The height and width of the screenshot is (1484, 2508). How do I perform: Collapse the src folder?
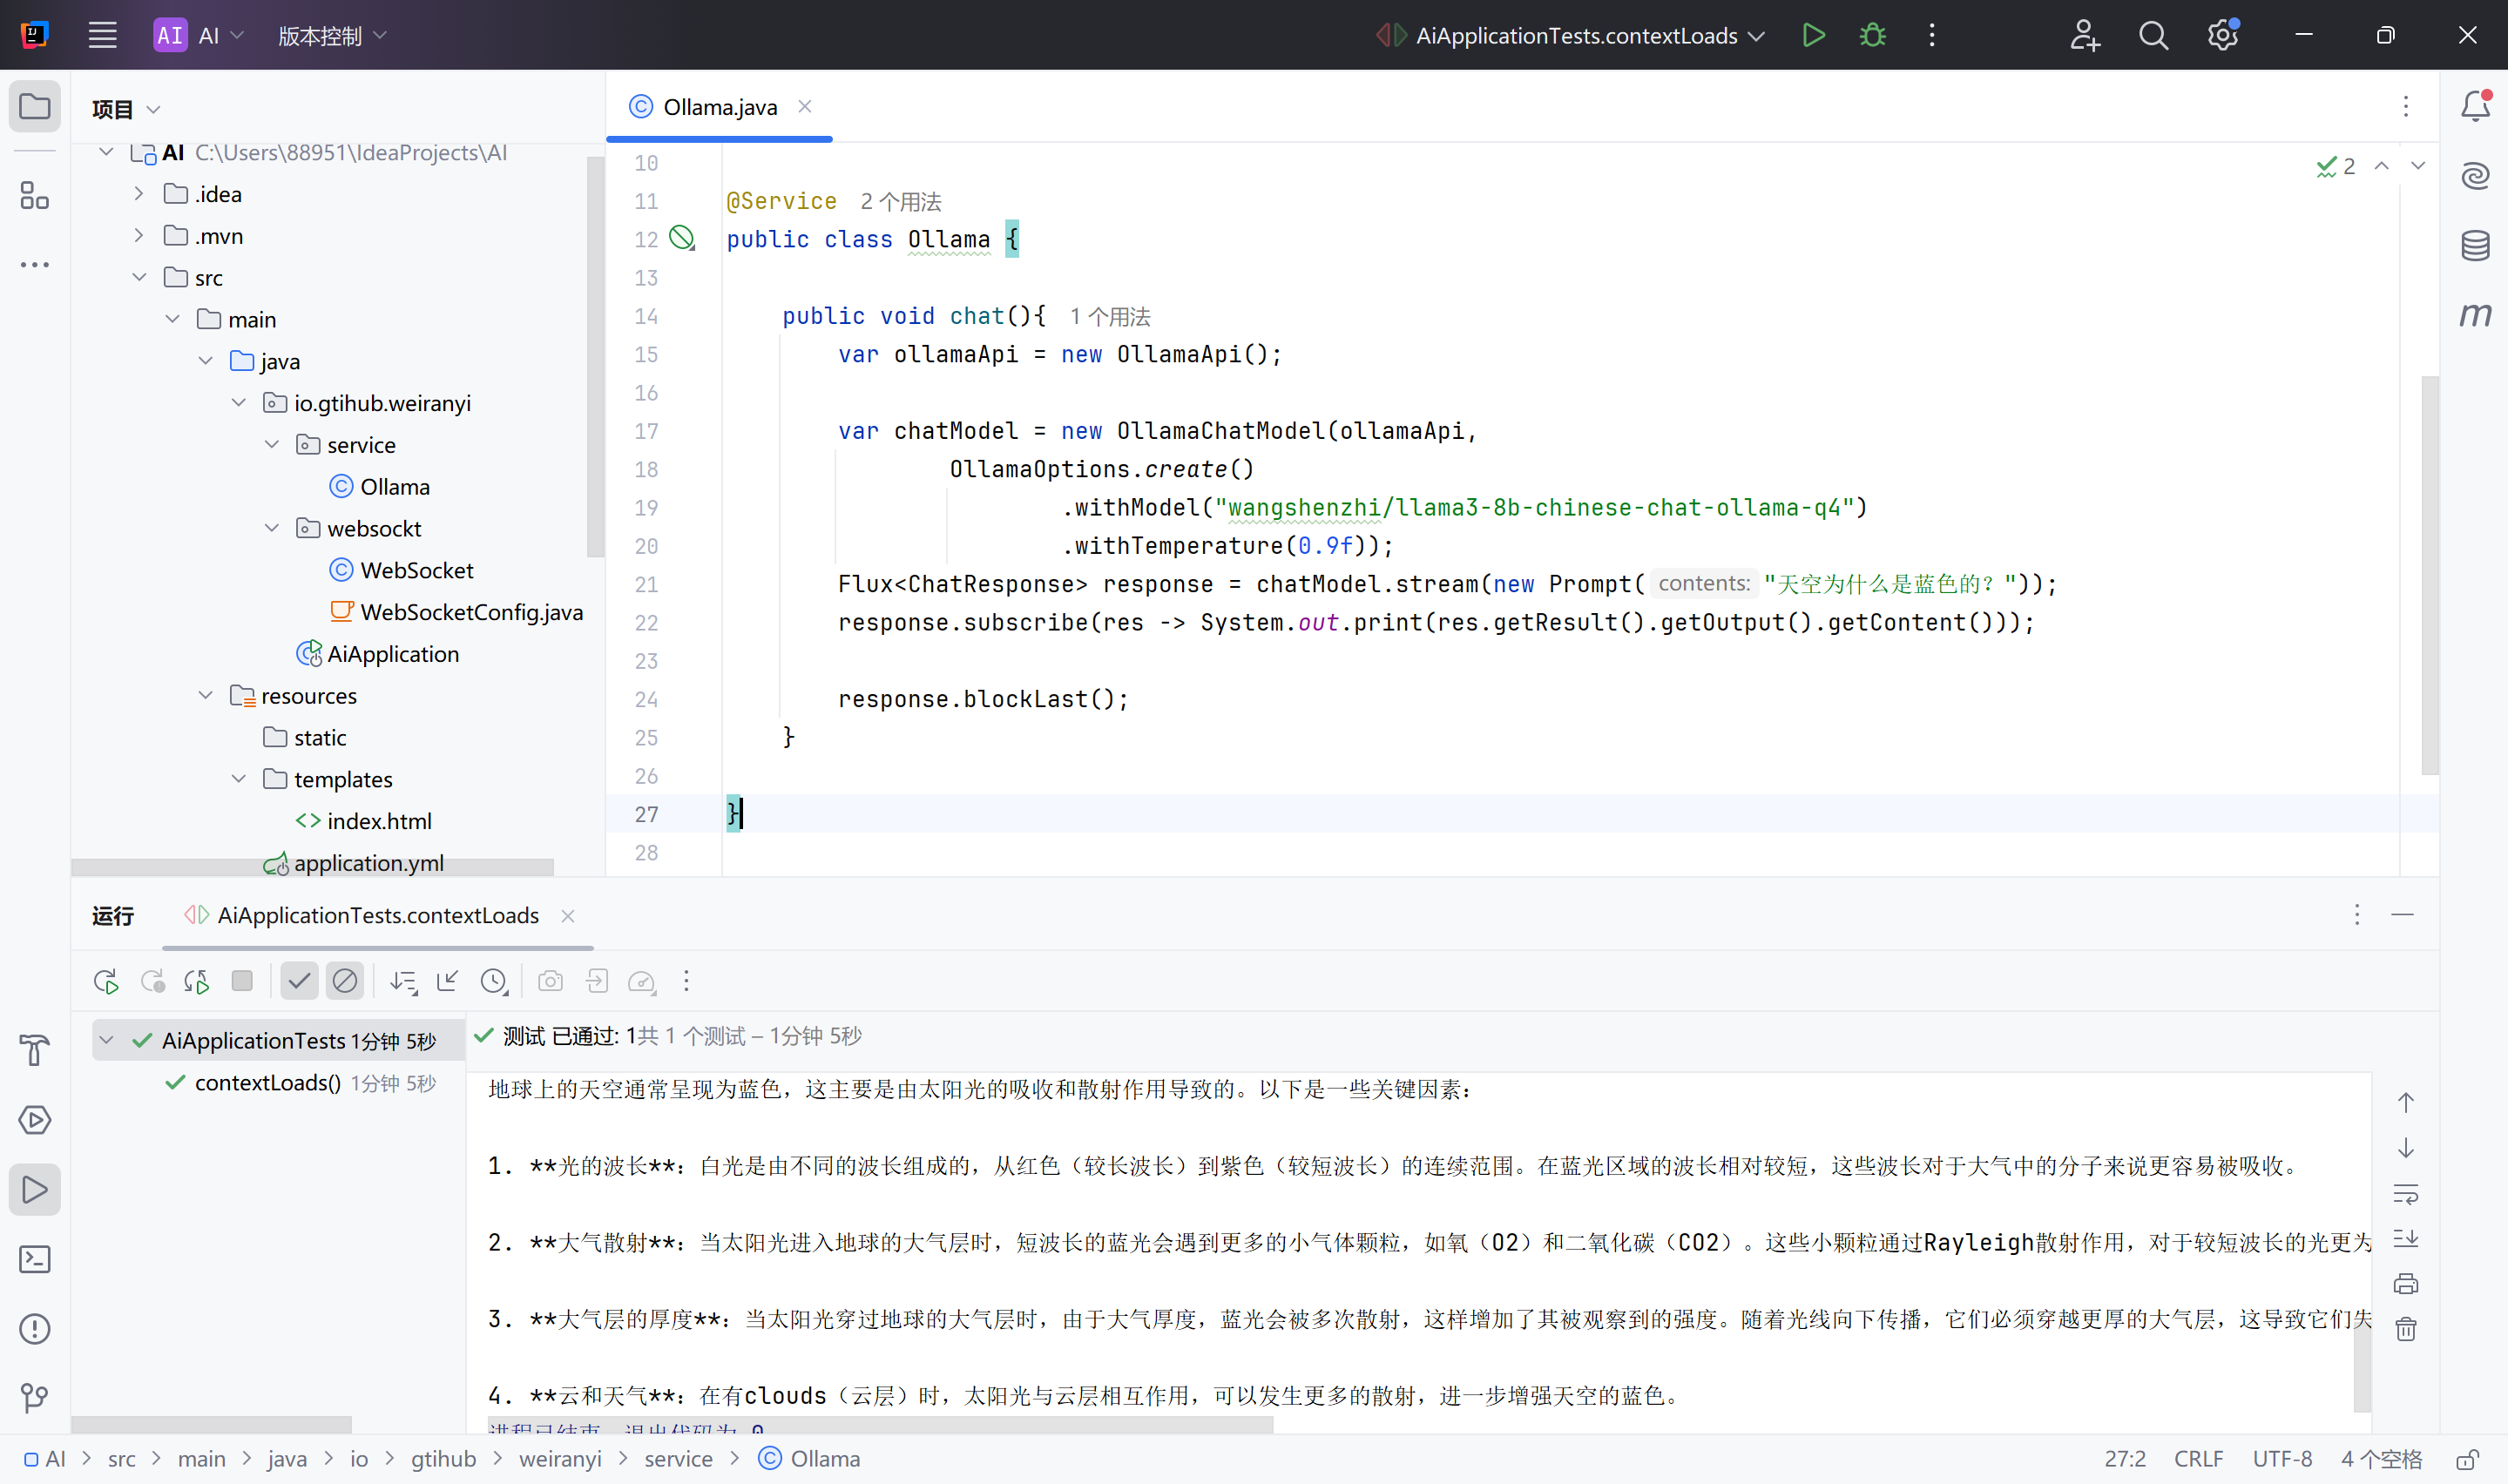pos(139,277)
